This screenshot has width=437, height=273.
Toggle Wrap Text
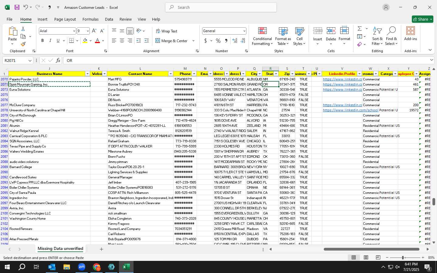[167, 31]
